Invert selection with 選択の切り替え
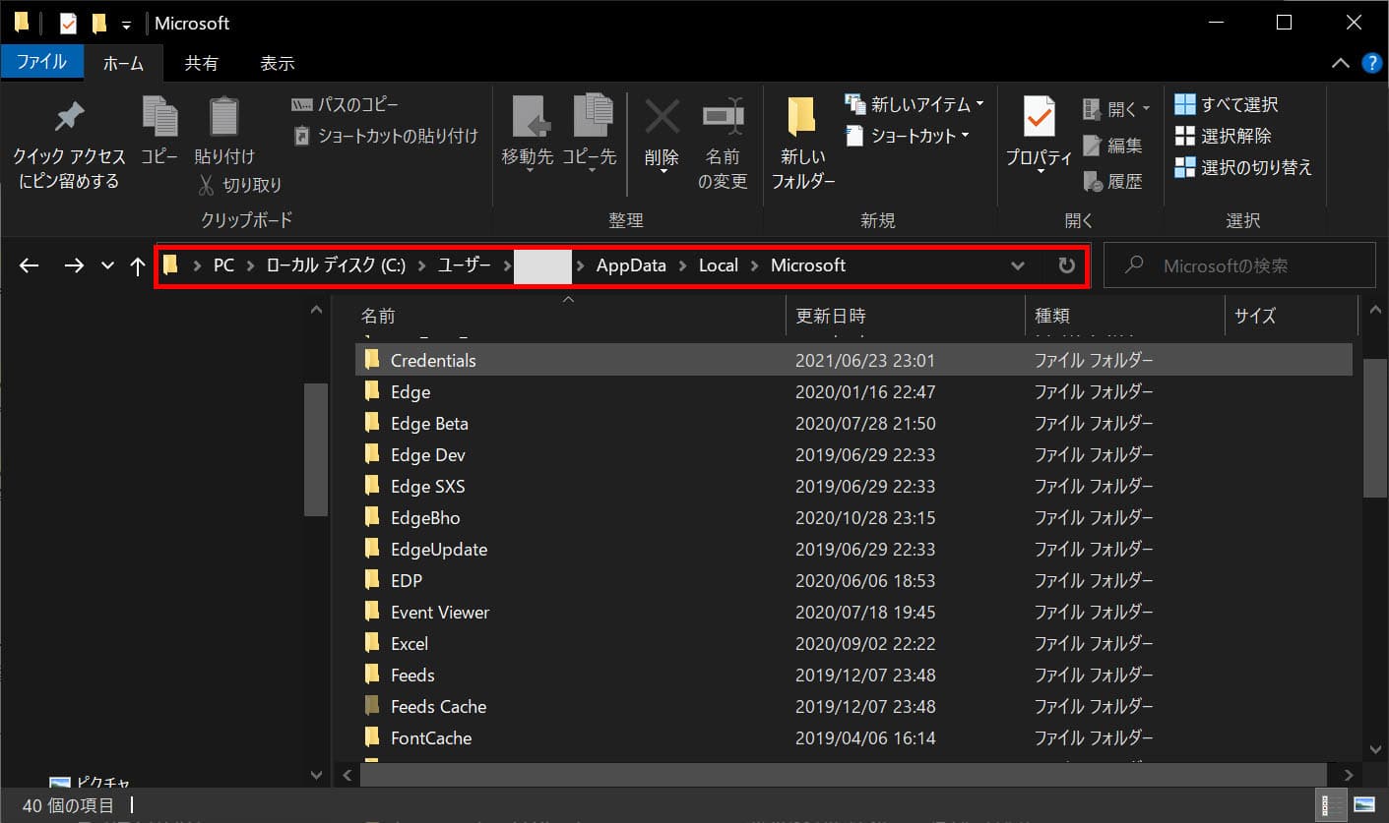Image resolution: width=1389 pixels, height=823 pixels. coord(1243,167)
